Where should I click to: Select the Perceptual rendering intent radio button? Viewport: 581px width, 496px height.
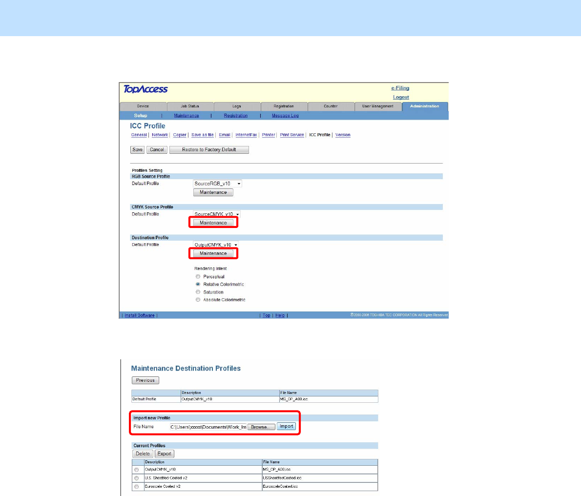click(x=198, y=277)
